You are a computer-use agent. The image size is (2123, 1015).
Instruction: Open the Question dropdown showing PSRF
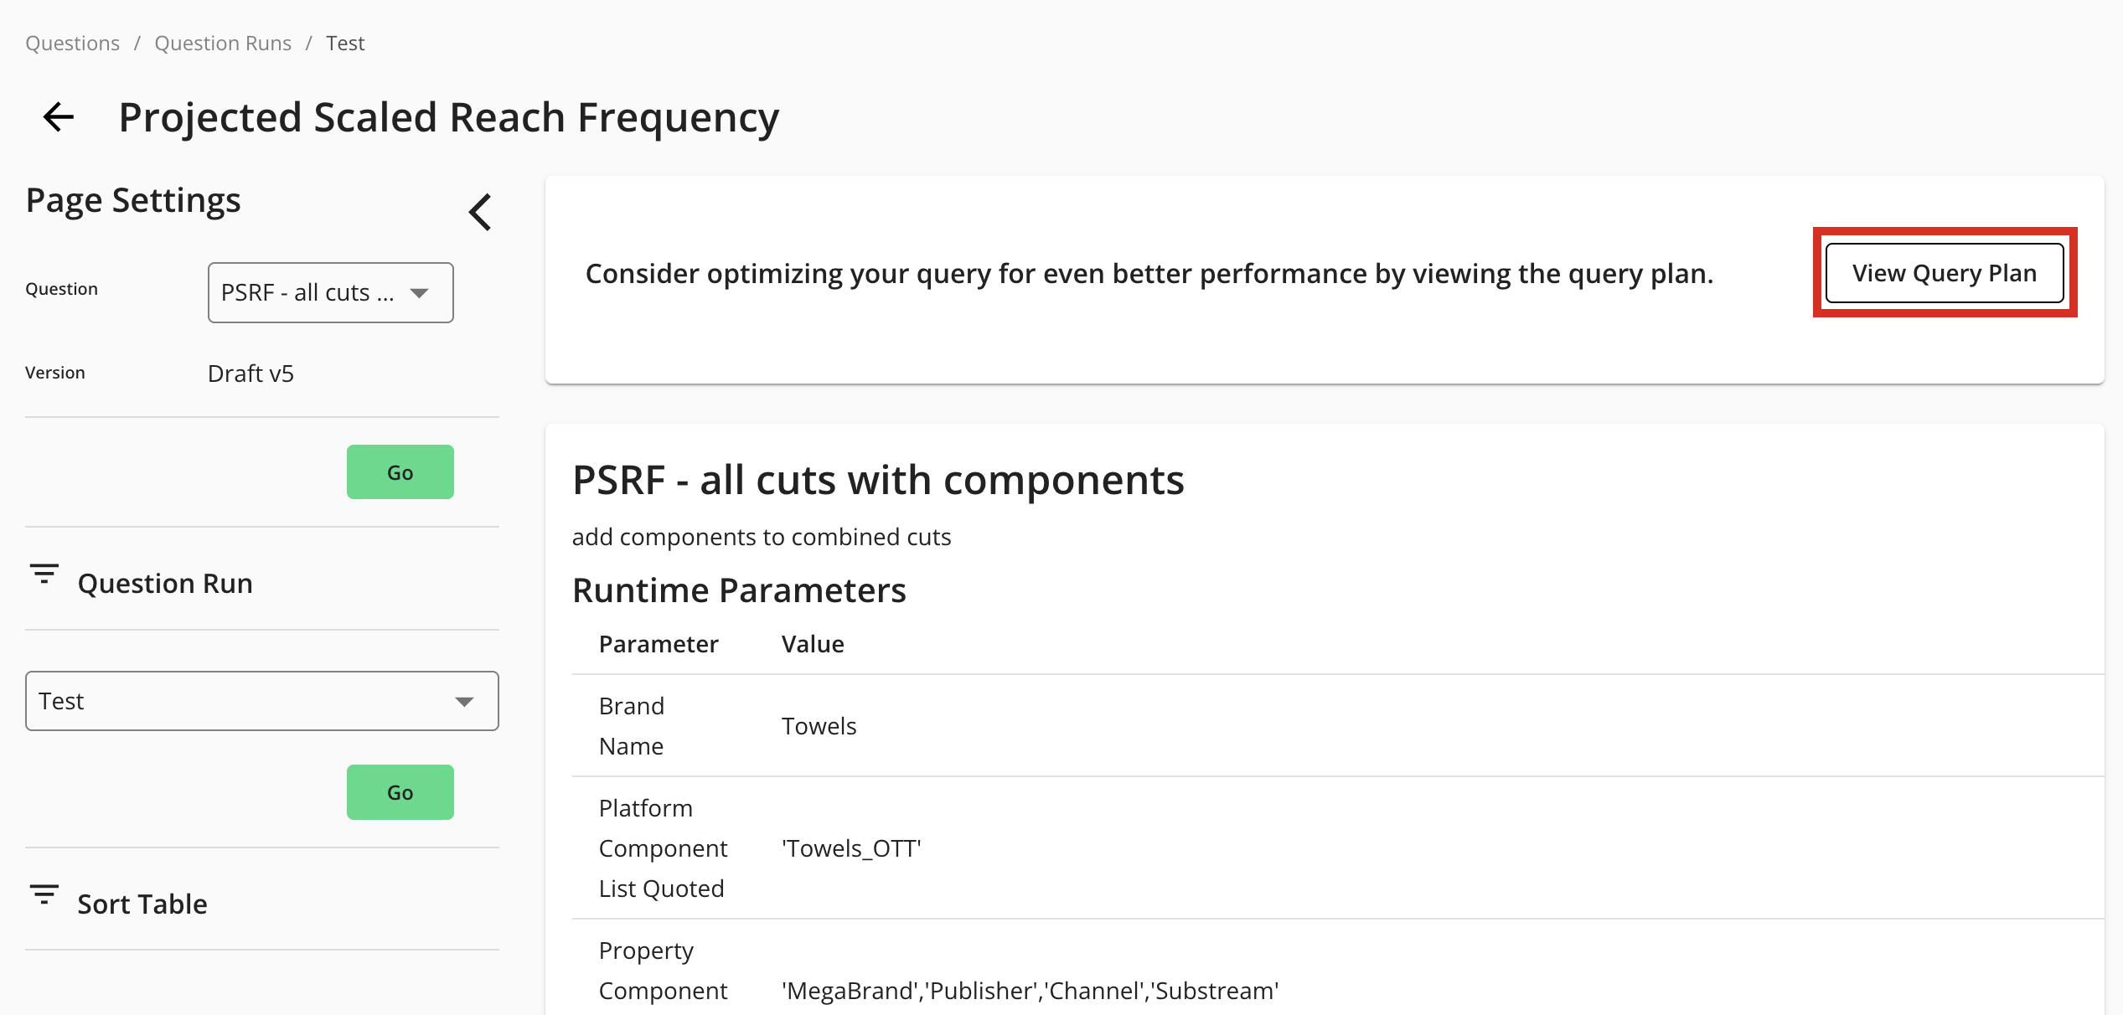point(330,292)
